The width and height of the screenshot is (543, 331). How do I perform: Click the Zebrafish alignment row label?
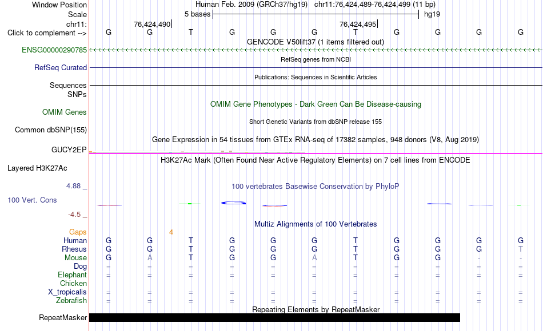(71, 301)
